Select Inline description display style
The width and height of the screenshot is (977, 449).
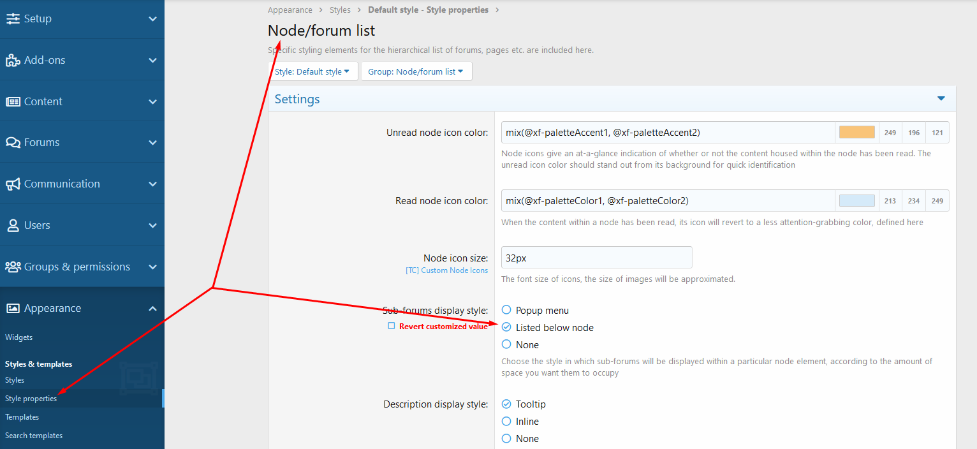click(506, 421)
